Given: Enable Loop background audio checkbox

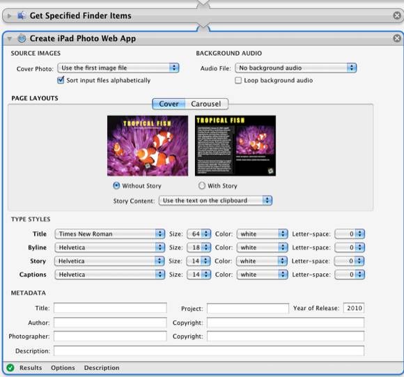Looking at the screenshot, I should click(238, 80).
